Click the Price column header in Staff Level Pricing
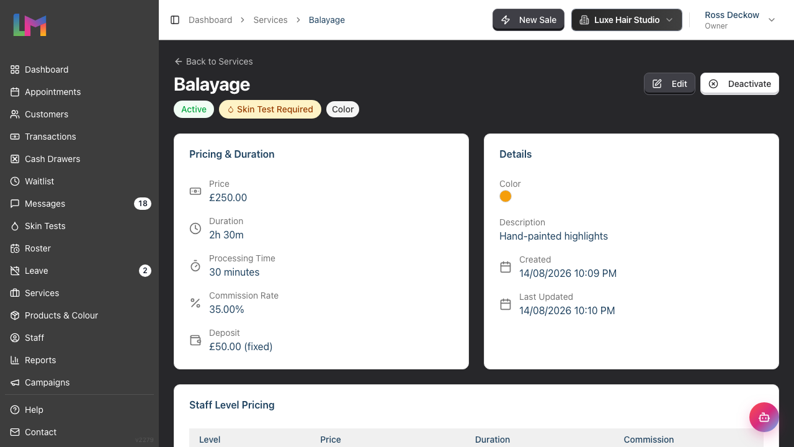The height and width of the screenshot is (447, 794). (x=331, y=440)
